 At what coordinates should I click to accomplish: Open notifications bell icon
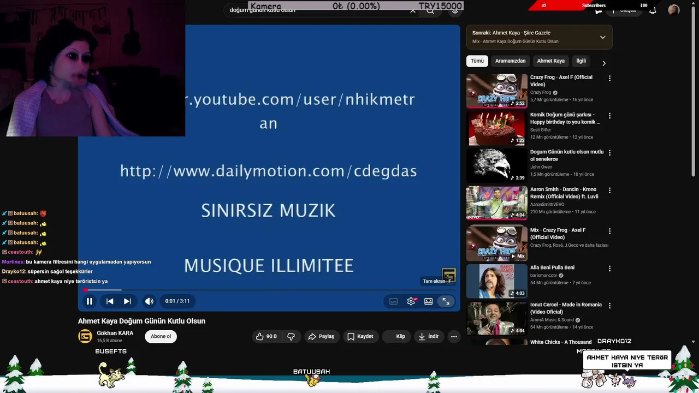click(653, 10)
